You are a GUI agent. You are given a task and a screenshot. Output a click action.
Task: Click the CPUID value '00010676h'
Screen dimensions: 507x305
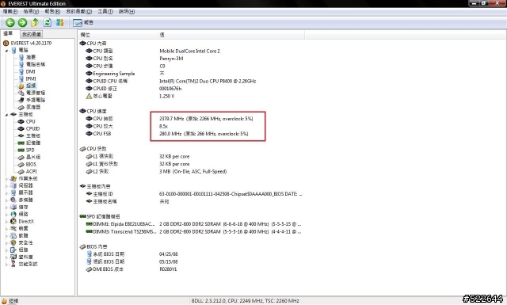coord(170,89)
